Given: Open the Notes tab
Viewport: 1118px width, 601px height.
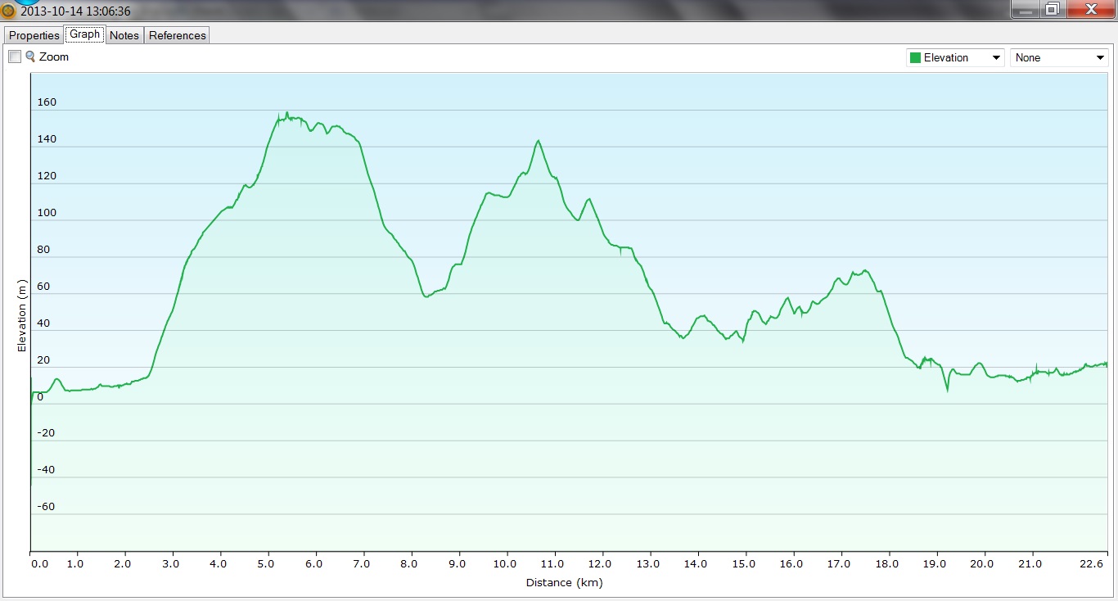Looking at the screenshot, I should (124, 35).
